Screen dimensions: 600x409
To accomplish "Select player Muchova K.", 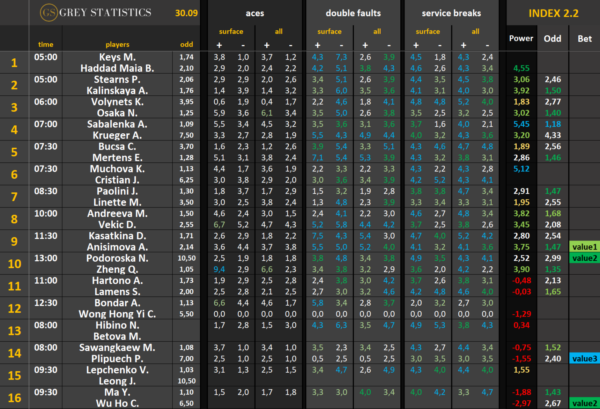I will (x=117, y=169).
